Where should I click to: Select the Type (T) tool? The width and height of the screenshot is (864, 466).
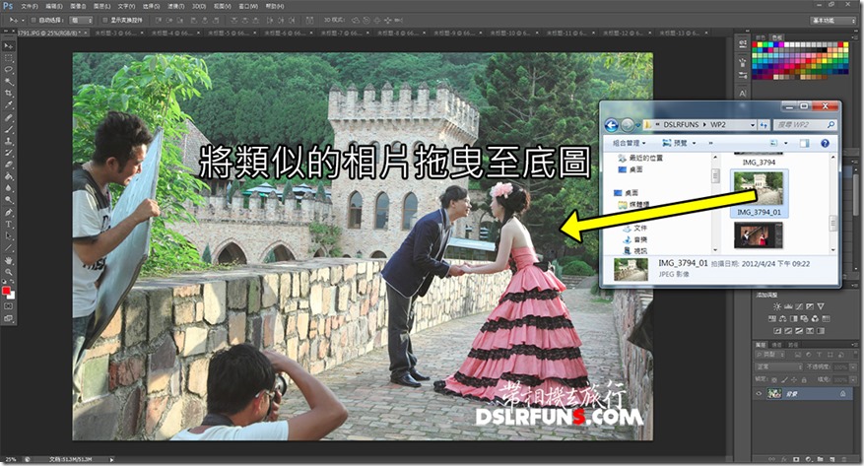(x=8, y=224)
